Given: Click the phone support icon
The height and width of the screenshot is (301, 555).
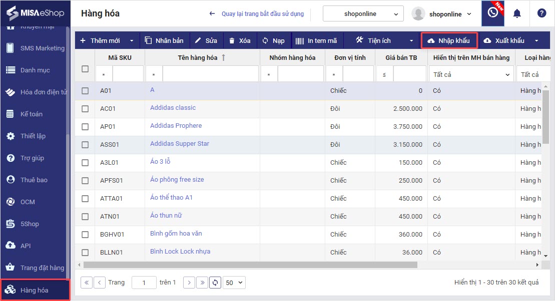Looking at the screenshot, I should point(492,13).
